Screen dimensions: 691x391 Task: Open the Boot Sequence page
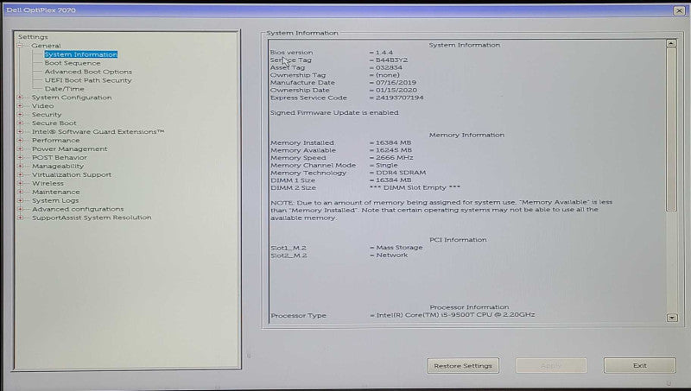click(73, 63)
